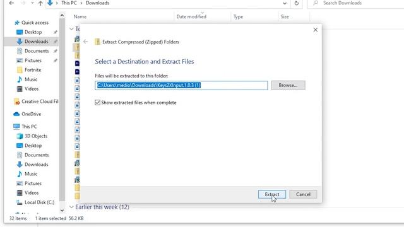Select pinned Downloads under Quick access

[36, 42]
